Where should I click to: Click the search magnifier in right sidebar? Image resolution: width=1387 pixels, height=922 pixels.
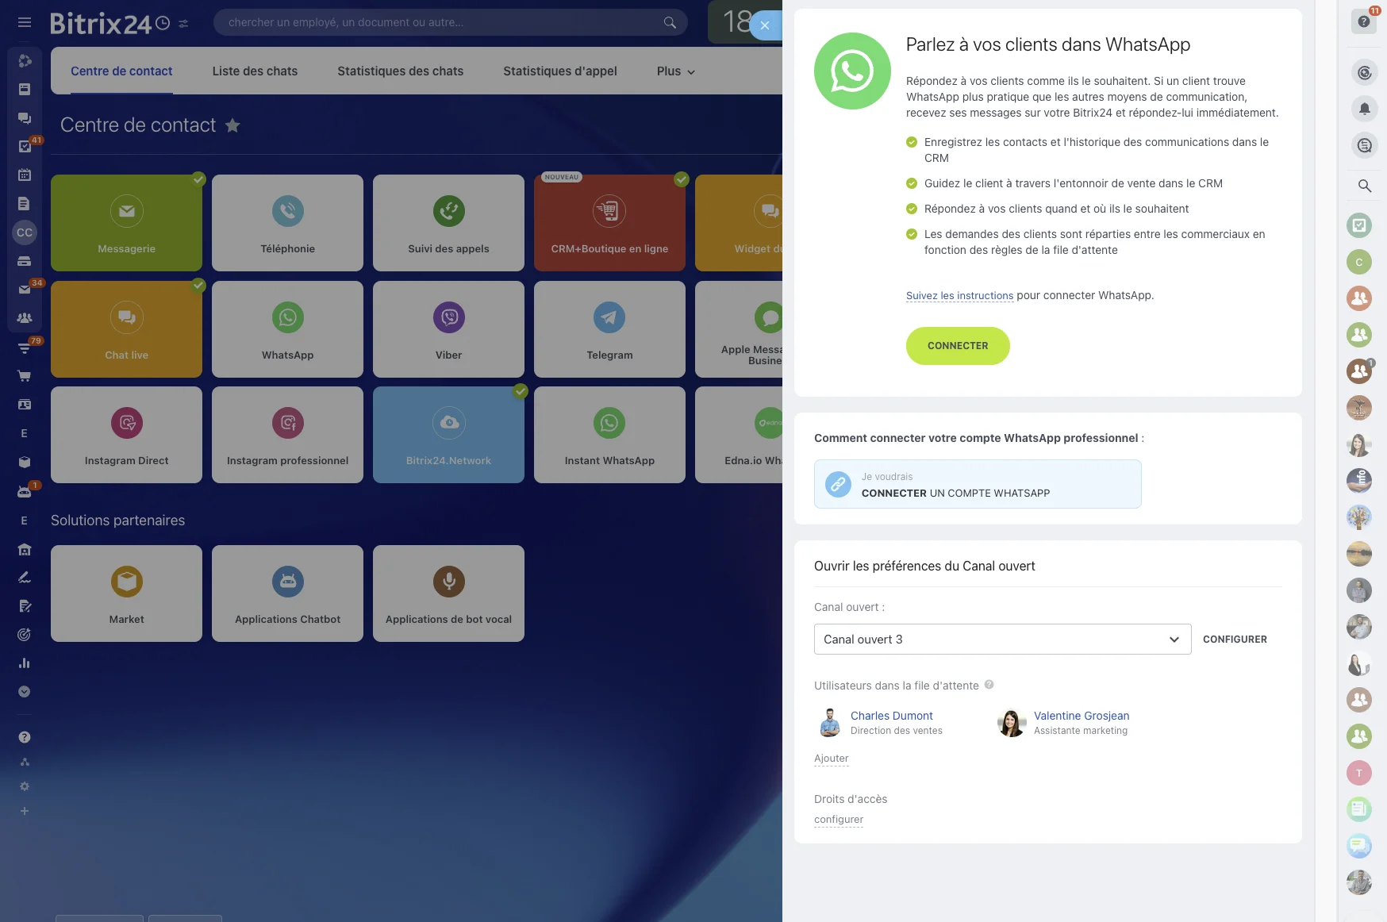pyautogui.click(x=1364, y=186)
